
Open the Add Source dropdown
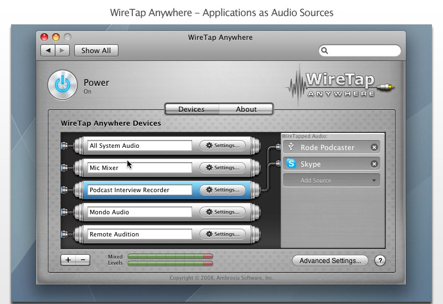332,181
